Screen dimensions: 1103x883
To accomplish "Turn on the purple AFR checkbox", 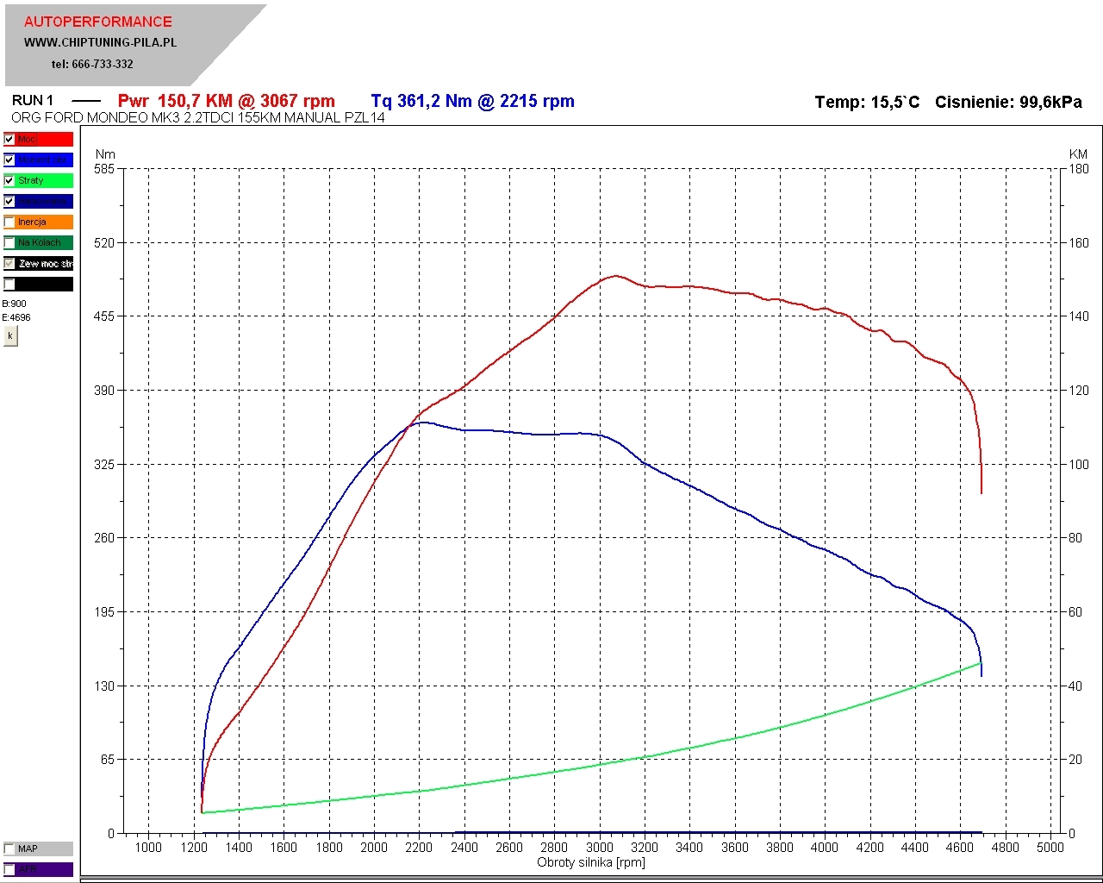I will (x=9, y=869).
